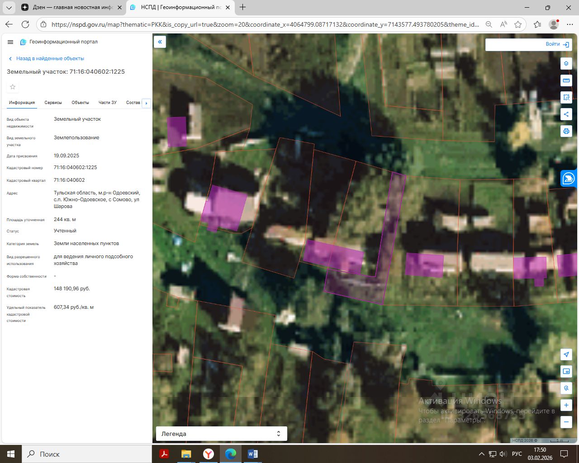Viewport: 579px width, 463px height.
Task: Reload the browser page
Action: (x=25, y=24)
